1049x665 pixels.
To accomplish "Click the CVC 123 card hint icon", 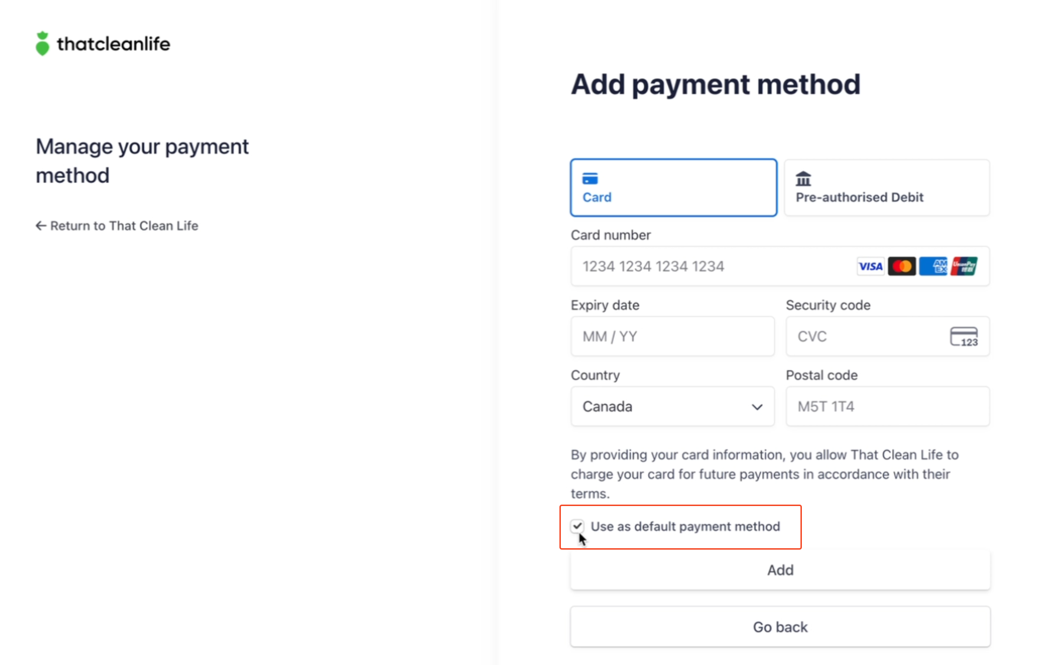I will [x=964, y=337].
